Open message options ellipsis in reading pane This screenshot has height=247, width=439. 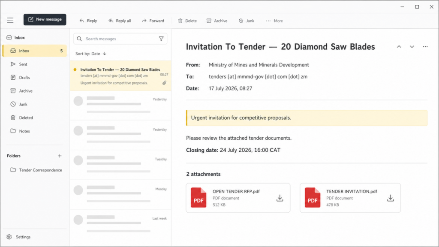click(425, 47)
